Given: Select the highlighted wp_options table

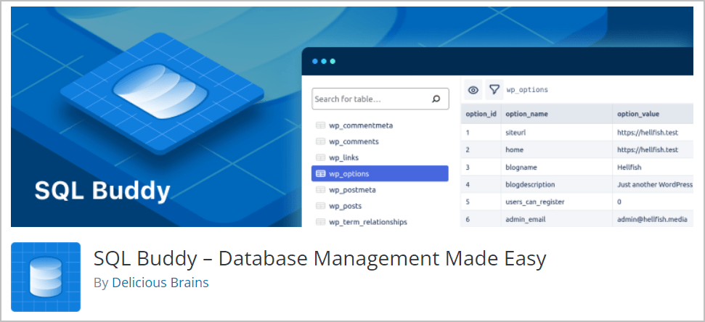Looking at the screenshot, I should tap(380, 174).
